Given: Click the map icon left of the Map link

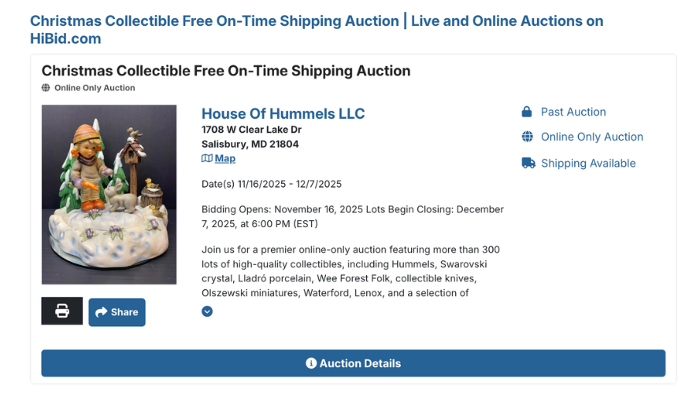Looking at the screenshot, I should point(207,158).
